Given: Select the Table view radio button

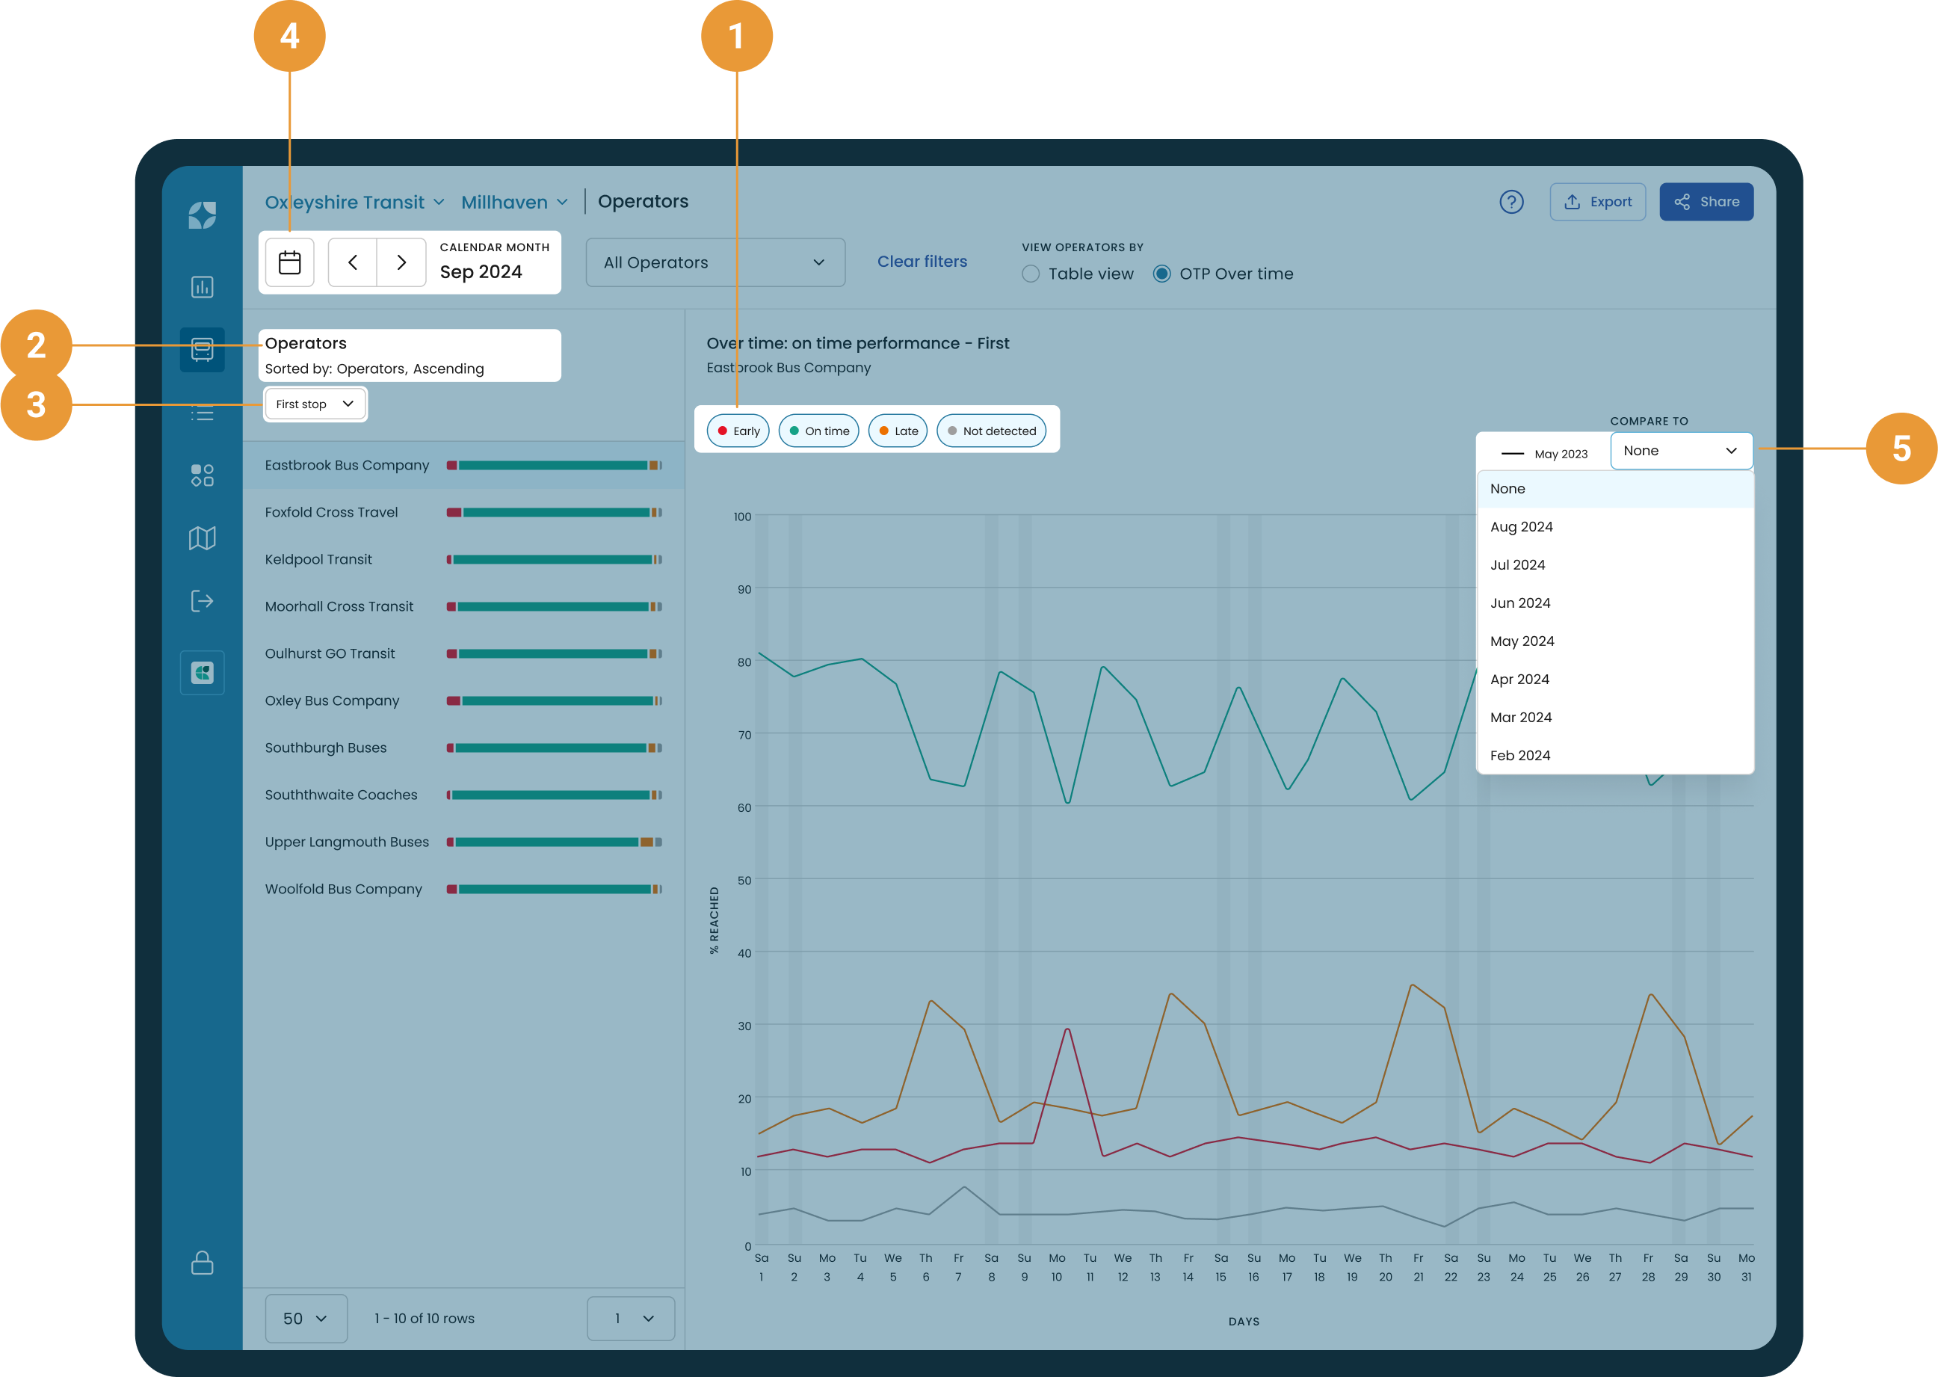Looking at the screenshot, I should click(1031, 274).
